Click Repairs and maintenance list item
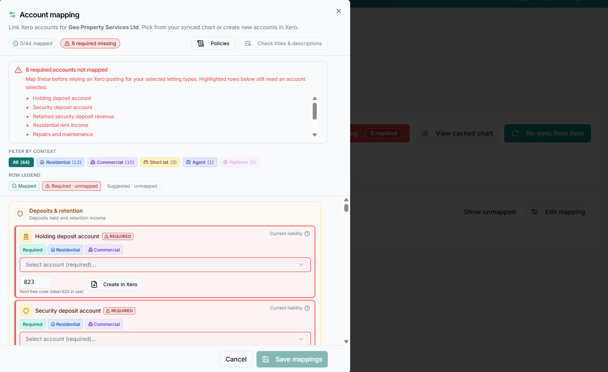The width and height of the screenshot is (608, 372). pos(63,134)
